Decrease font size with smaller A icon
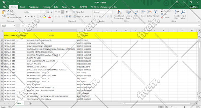 51,12
